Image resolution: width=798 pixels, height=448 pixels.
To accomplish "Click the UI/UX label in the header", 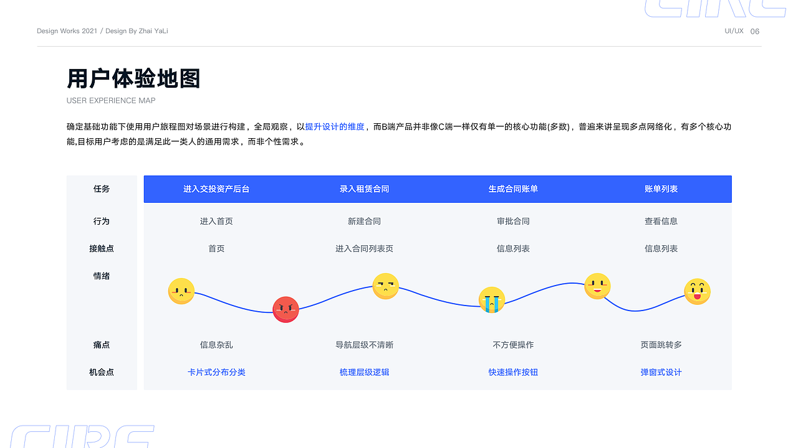I will pyautogui.click(x=734, y=31).
